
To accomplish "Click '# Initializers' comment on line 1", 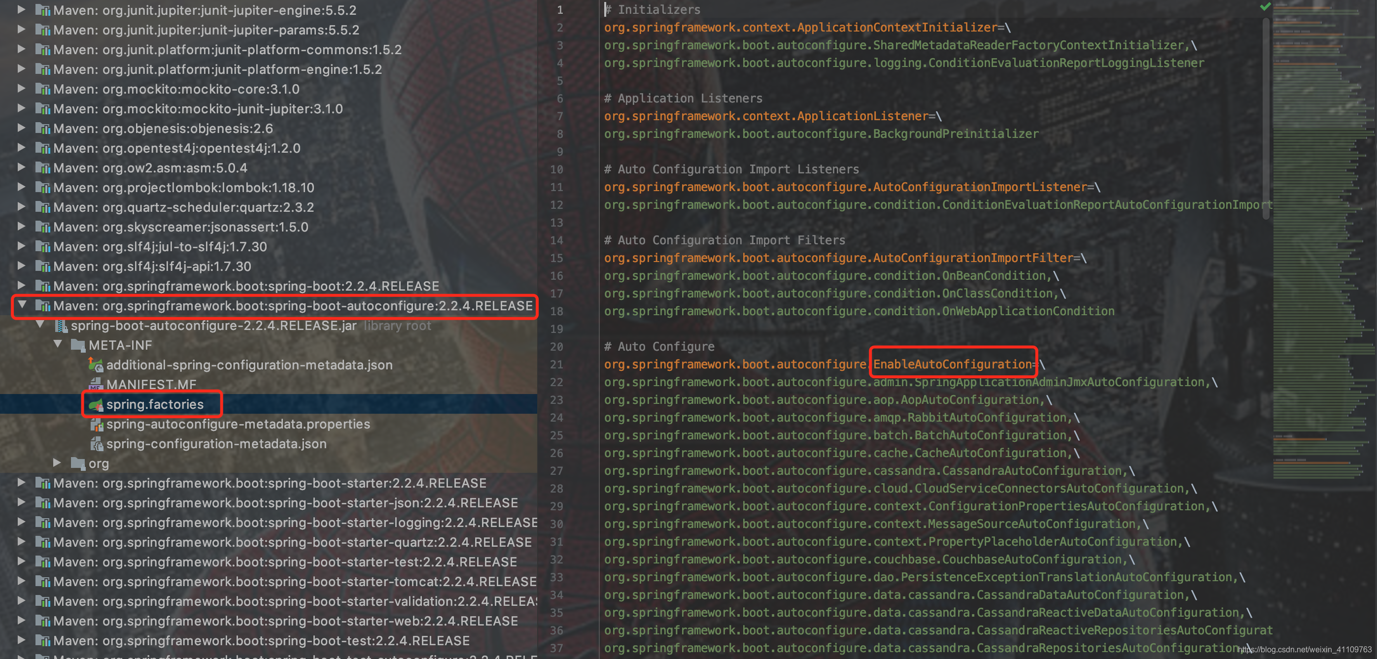I will coord(652,10).
